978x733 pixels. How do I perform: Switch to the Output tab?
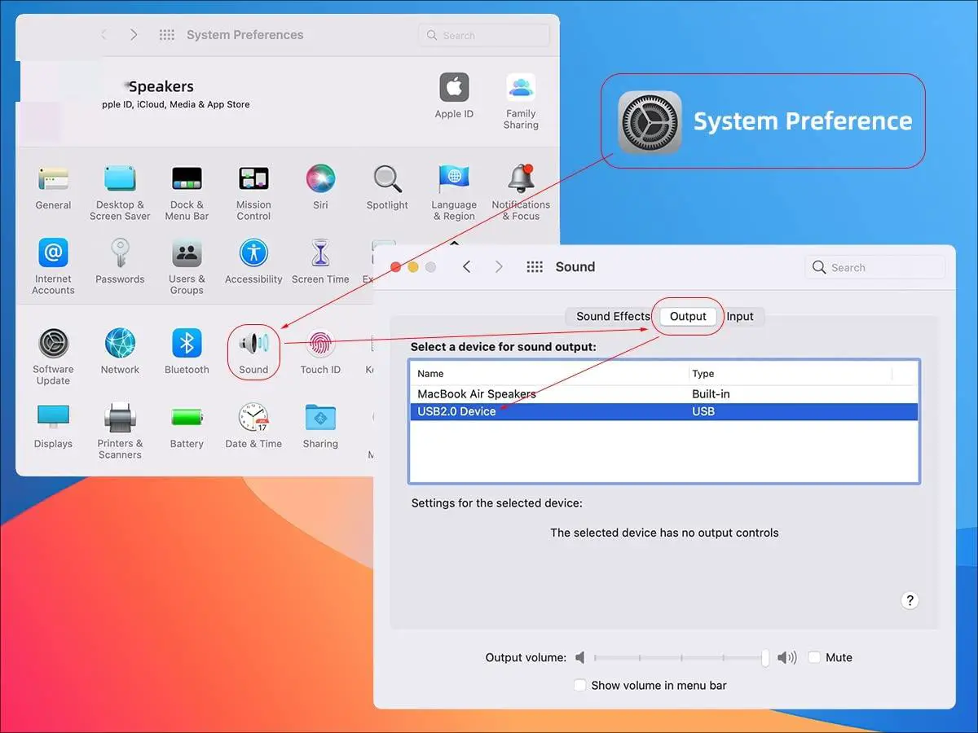(688, 316)
